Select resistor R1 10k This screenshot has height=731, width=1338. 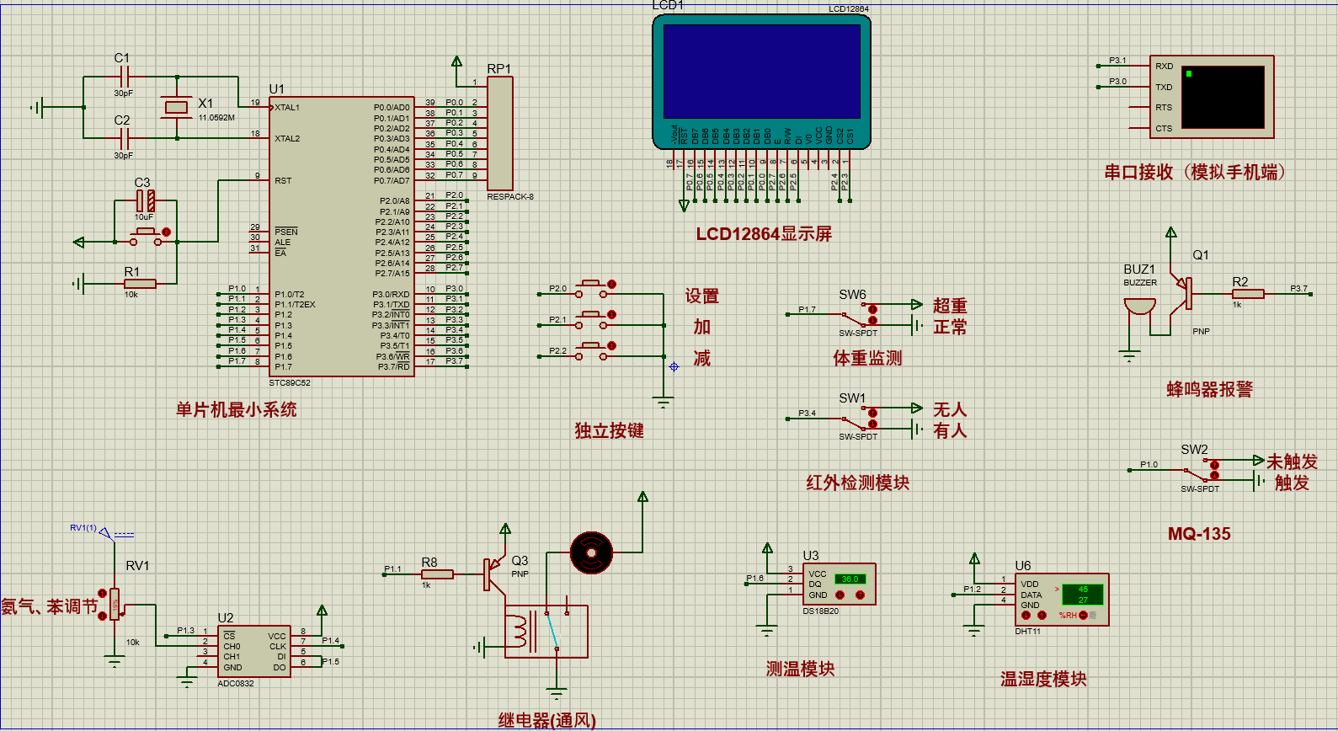coord(139,284)
